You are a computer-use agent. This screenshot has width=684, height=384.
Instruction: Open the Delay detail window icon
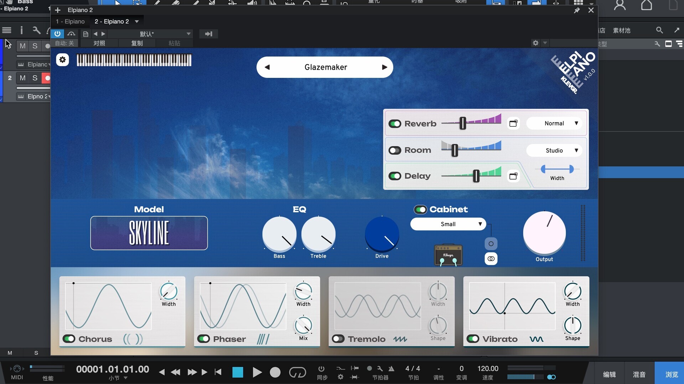pyautogui.click(x=513, y=176)
